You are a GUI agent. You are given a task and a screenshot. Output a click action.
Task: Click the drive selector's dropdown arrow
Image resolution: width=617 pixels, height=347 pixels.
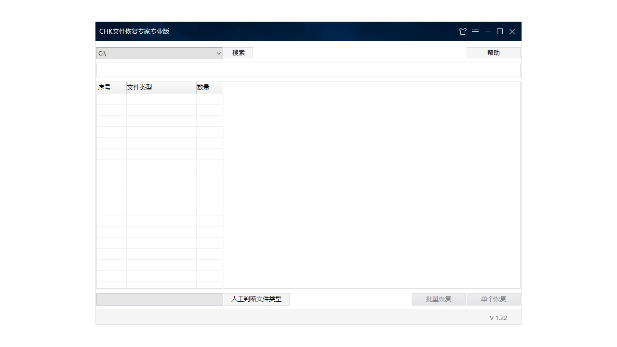tap(219, 53)
